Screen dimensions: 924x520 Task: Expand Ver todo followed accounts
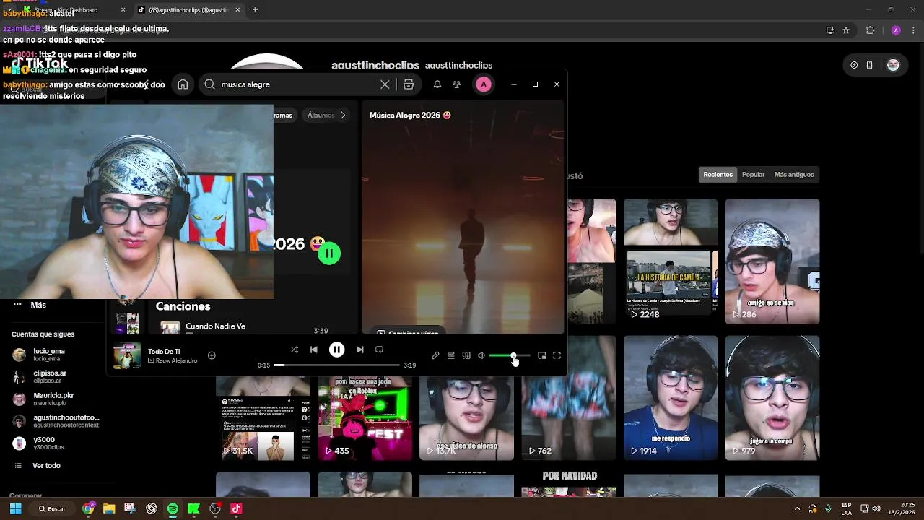pyautogui.click(x=46, y=466)
